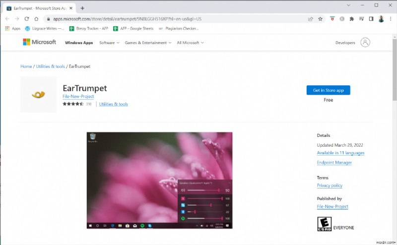The width and height of the screenshot is (397, 245).
Task: Go to Home breadcrumb
Action: (26, 66)
